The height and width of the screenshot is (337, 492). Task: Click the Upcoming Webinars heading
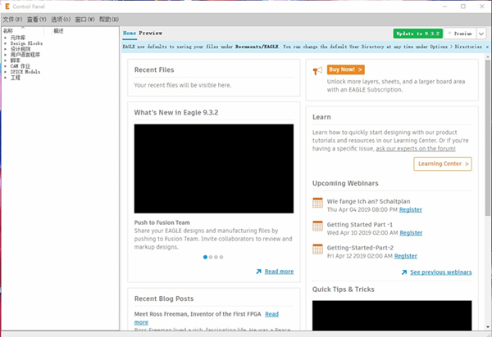coord(345,183)
